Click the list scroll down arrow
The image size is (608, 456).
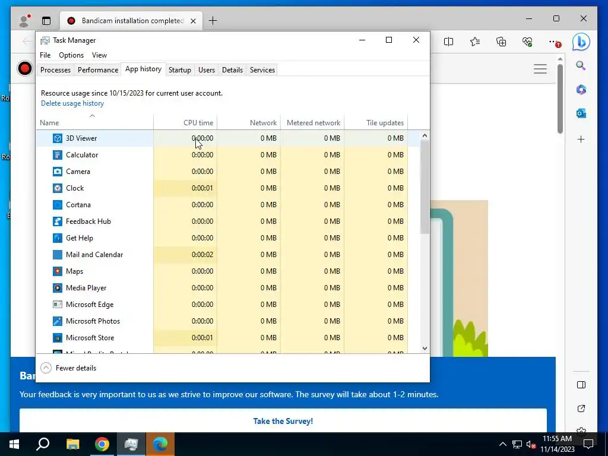[x=425, y=348]
